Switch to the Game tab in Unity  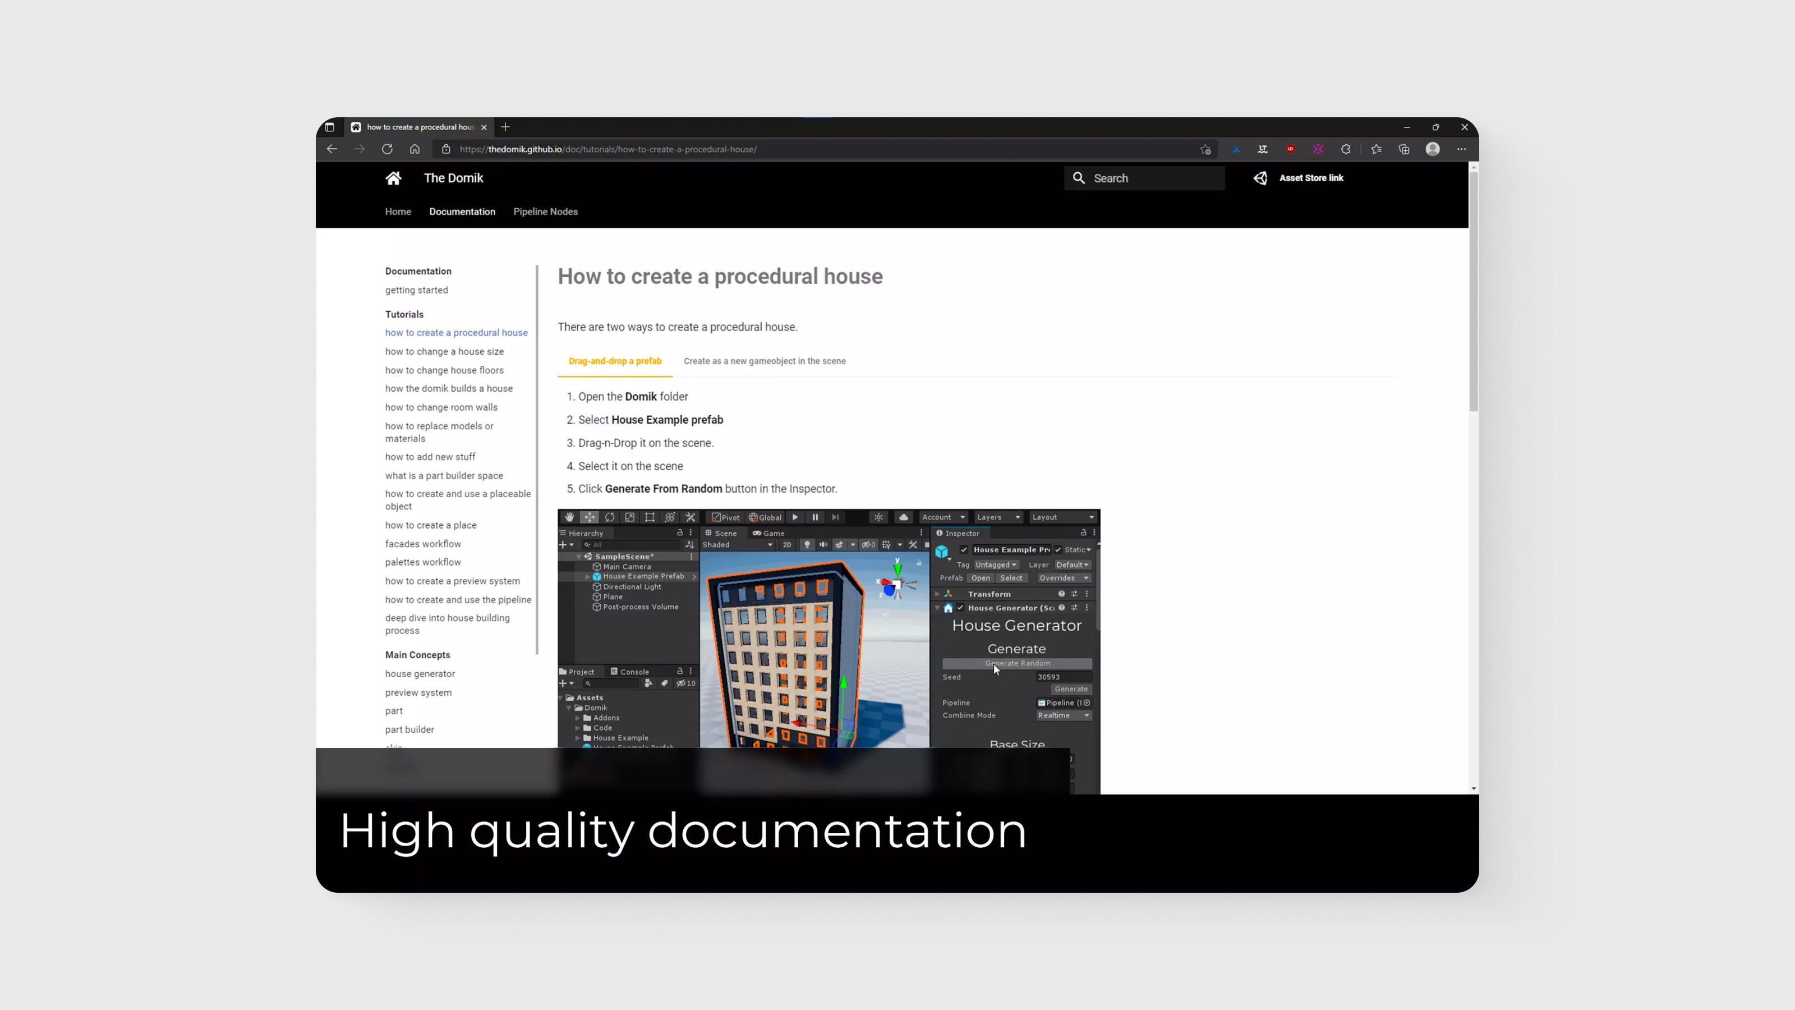(x=768, y=533)
